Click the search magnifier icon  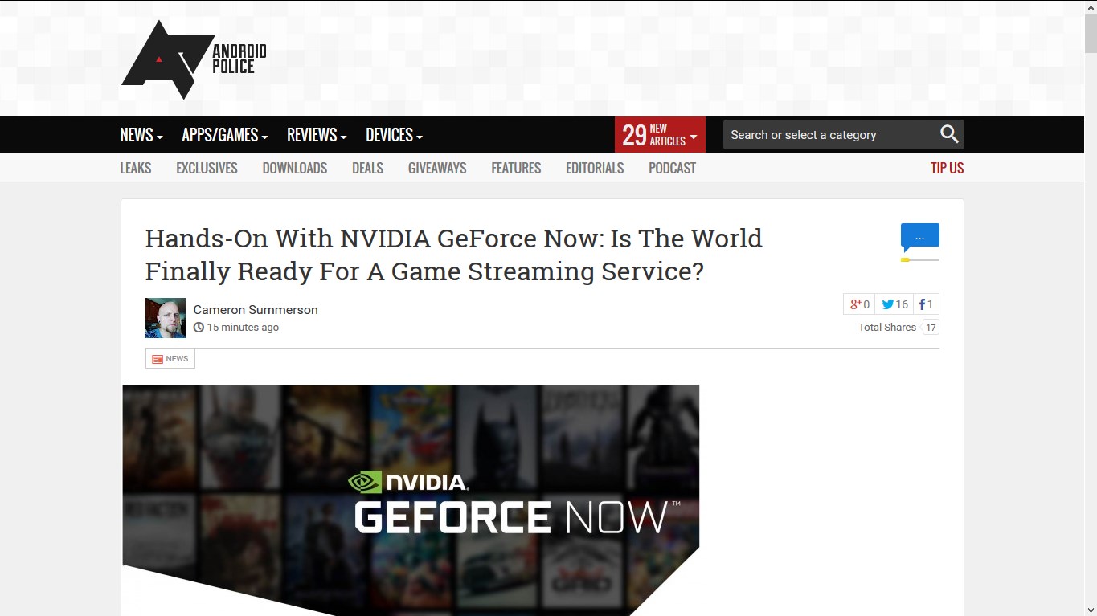(949, 135)
